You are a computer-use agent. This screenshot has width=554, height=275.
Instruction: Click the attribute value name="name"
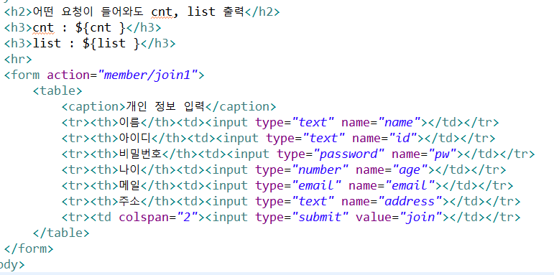coord(399,122)
